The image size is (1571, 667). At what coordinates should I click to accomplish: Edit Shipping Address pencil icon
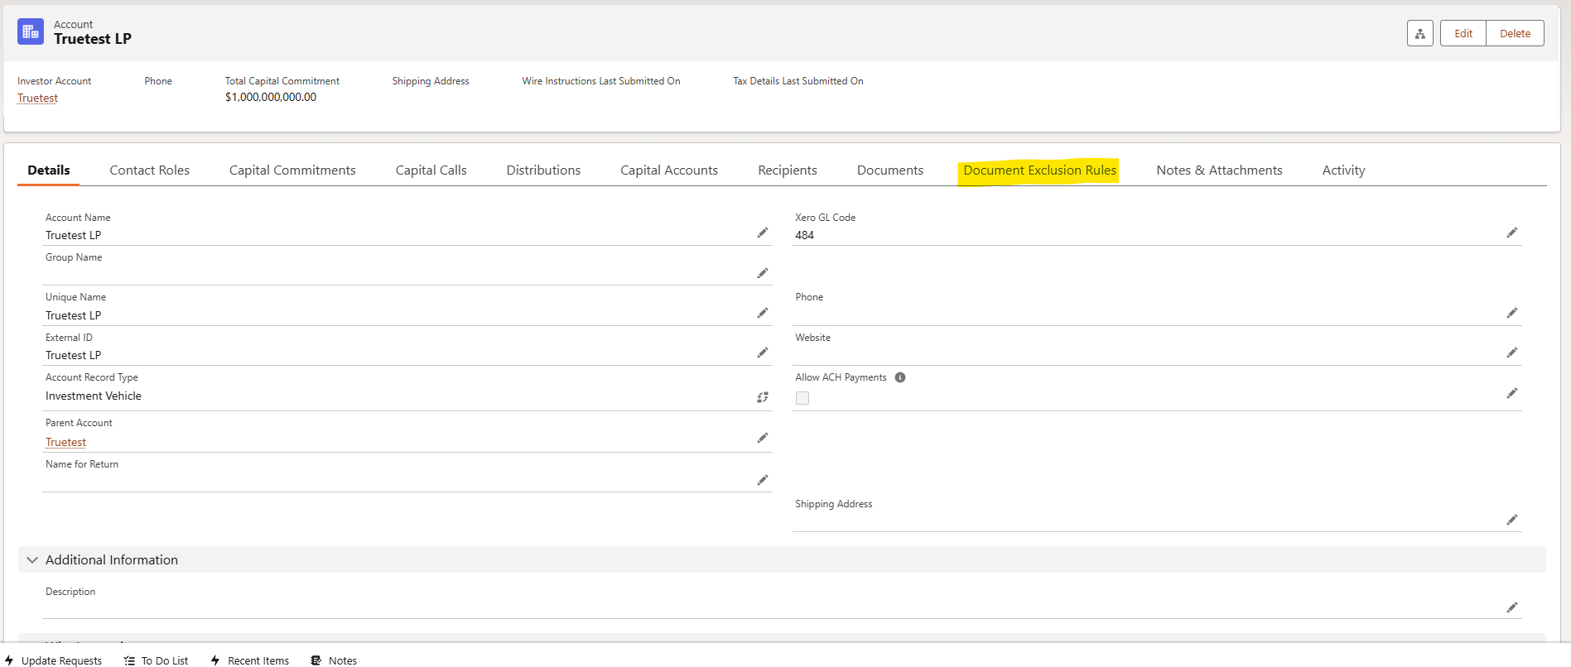coord(1512,520)
